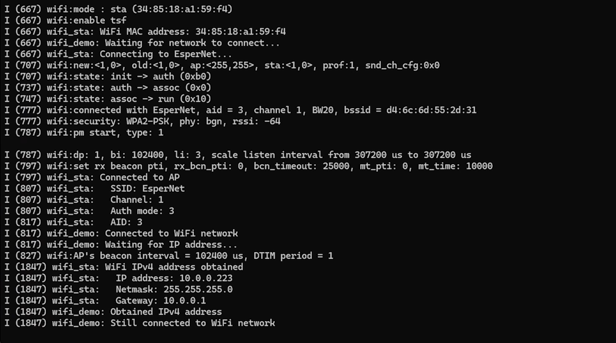The width and height of the screenshot is (616, 343).
Task: Click the "Connecting to EsperNet..." message
Action: [x=166, y=54]
